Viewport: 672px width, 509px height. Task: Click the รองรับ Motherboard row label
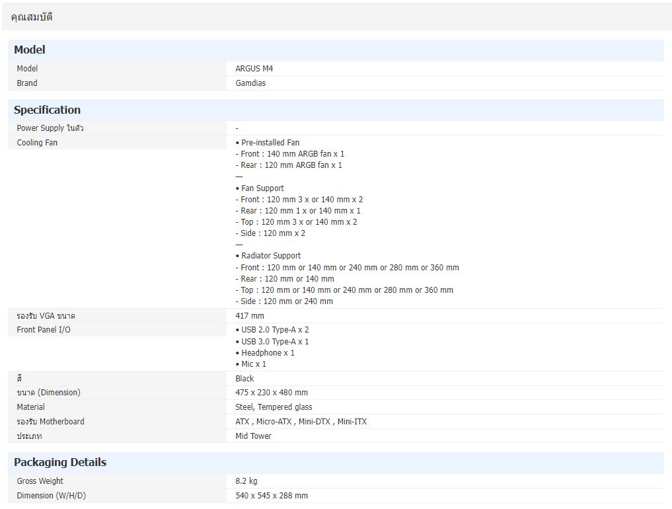coord(50,422)
